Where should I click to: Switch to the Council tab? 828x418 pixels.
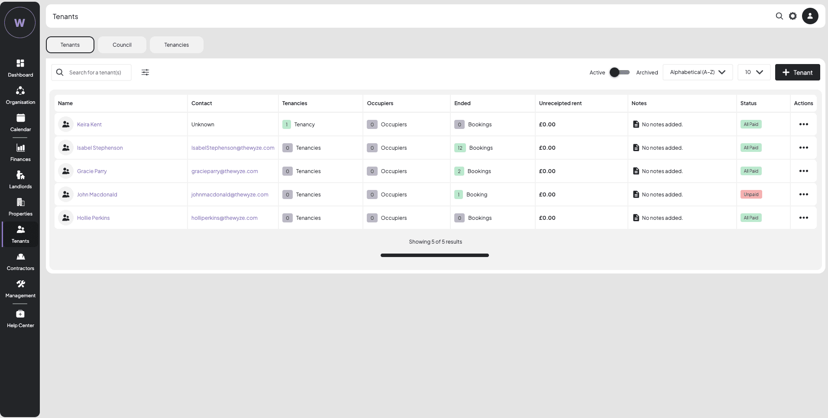(x=122, y=45)
